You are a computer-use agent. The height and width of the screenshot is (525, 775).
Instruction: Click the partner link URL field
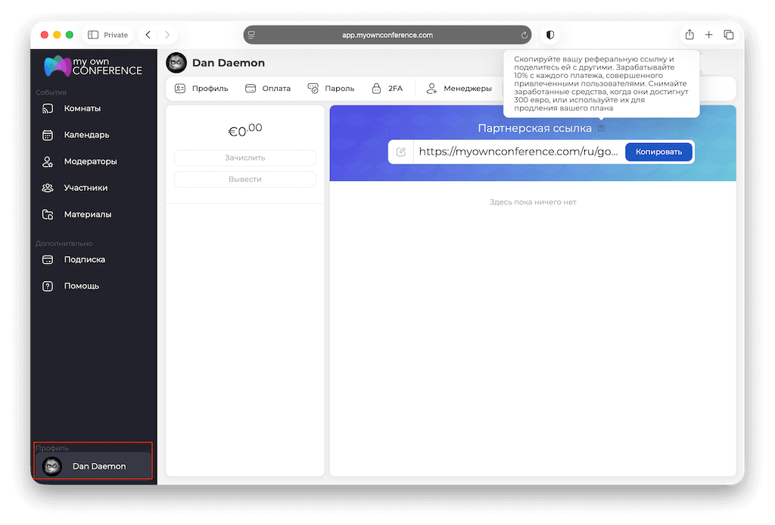[518, 152]
